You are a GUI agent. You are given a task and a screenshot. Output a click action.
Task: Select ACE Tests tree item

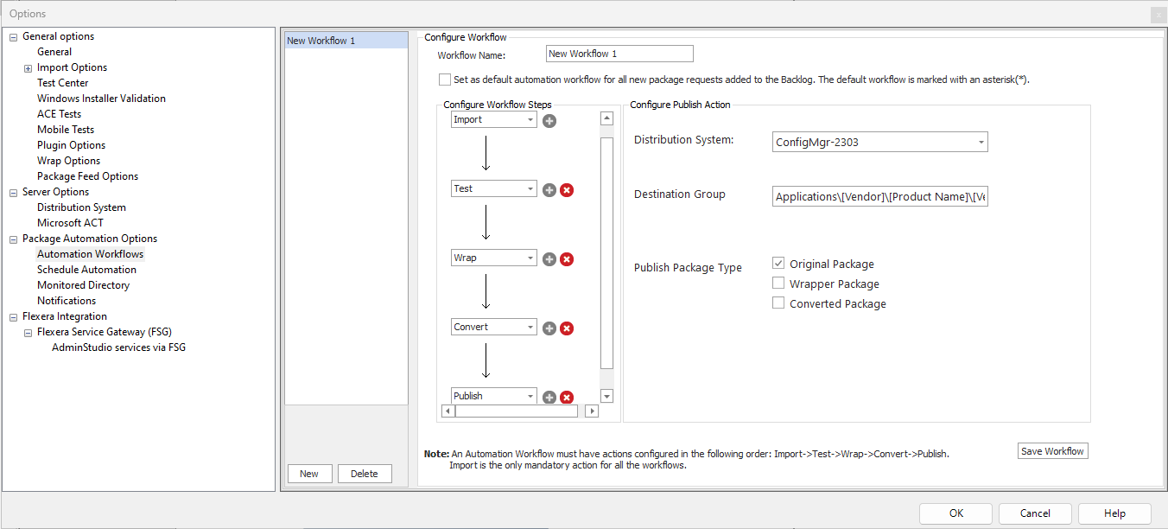(59, 114)
